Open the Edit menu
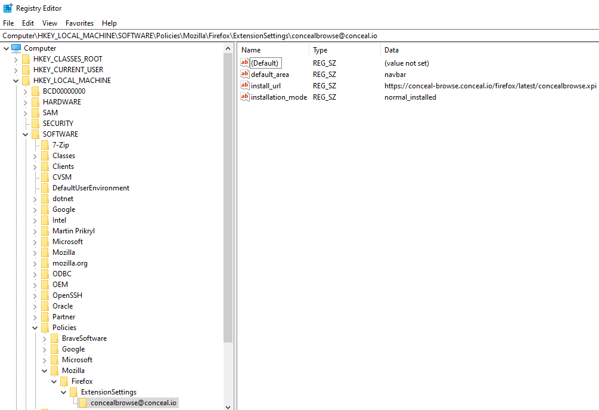Viewport: 599px width, 410px height. 28,23
